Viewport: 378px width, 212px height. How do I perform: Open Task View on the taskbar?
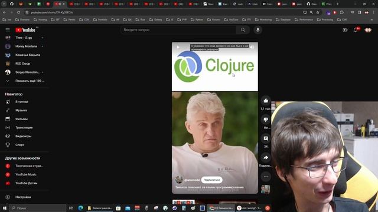coord(71,208)
